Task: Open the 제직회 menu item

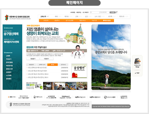Action: pos(68,16)
